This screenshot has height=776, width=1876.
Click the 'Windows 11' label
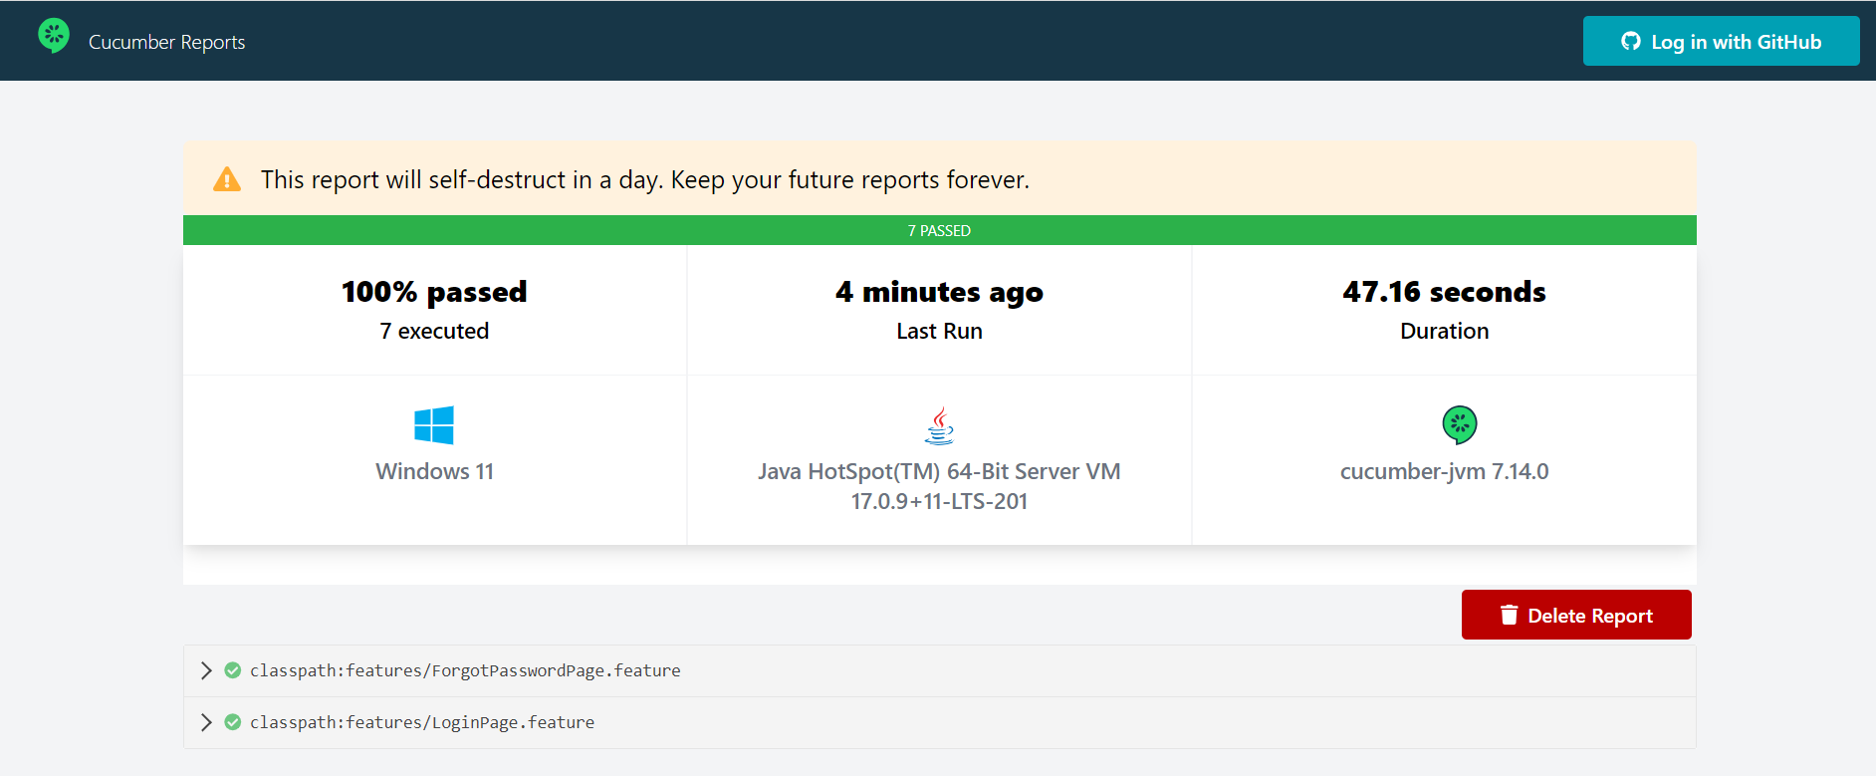[x=434, y=471]
